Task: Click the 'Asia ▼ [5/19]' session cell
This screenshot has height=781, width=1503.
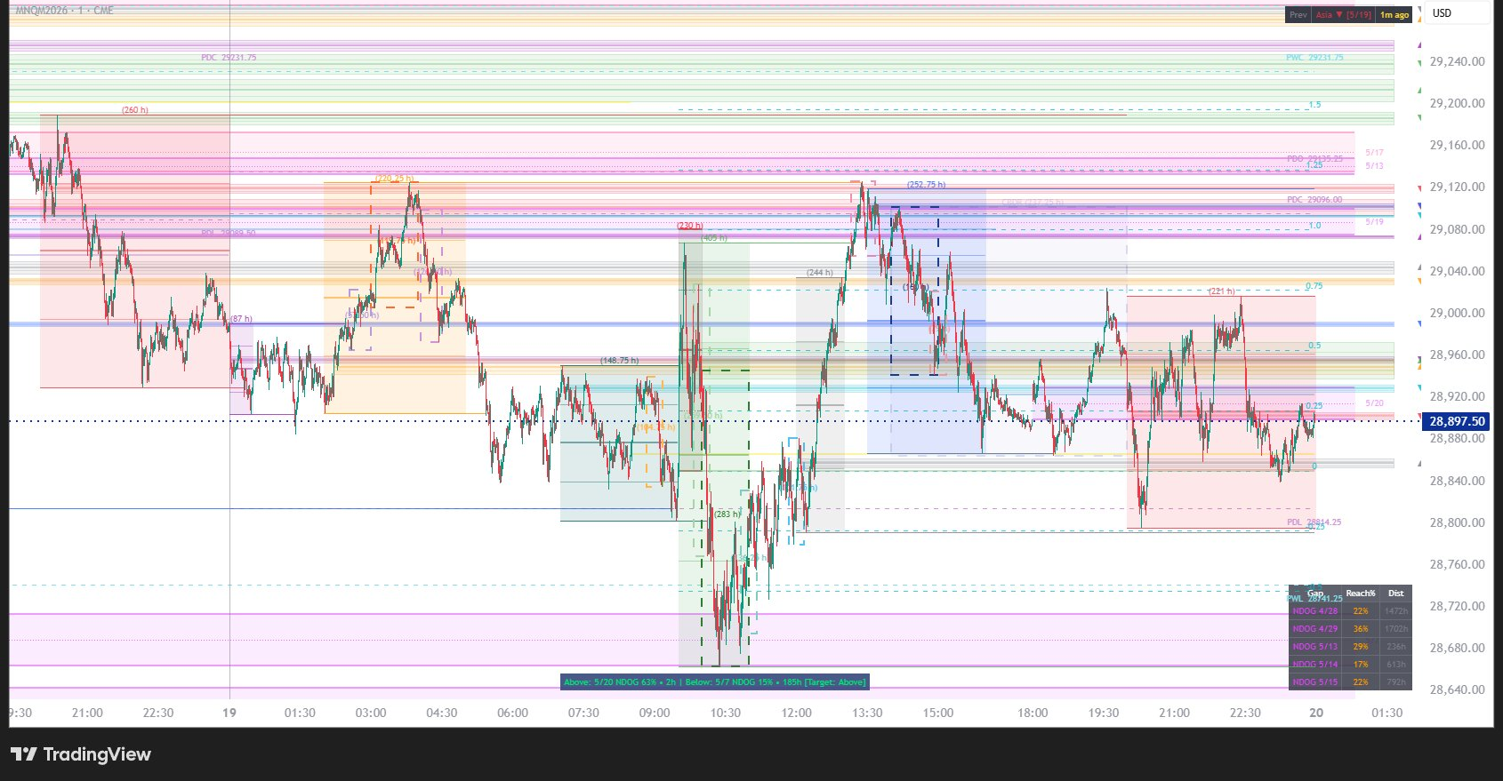Action: tap(1343, 15)
